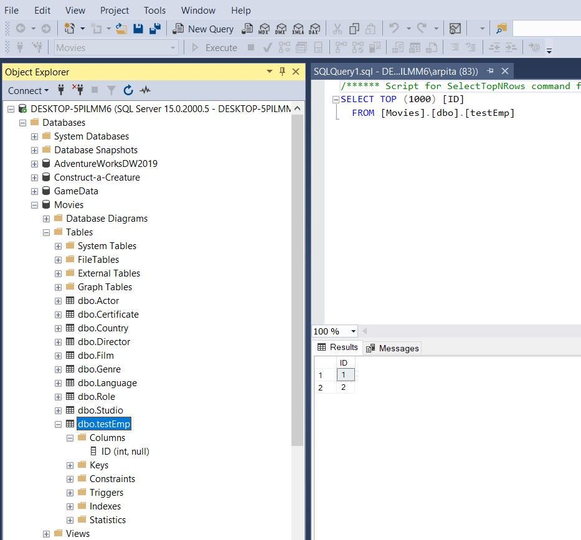This screenshot has height=540, width=581.
Task: Open the Connect dropdown in Object Explorer
Action: coord(27,90)
